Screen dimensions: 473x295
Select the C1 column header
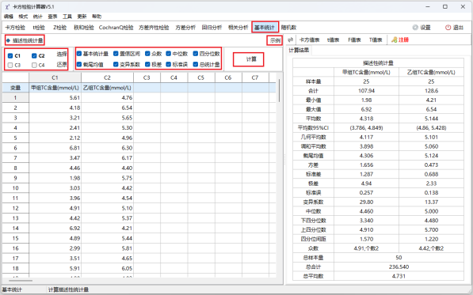tap(55, 78)
